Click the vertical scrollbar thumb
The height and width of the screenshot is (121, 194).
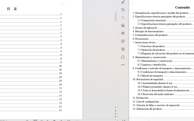coord(115,17)
